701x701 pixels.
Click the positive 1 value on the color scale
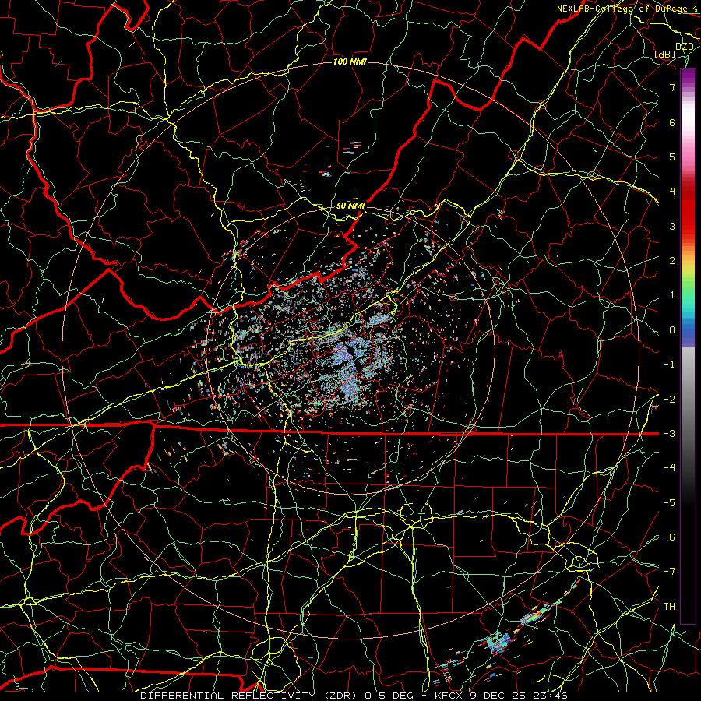pos(672,295)
